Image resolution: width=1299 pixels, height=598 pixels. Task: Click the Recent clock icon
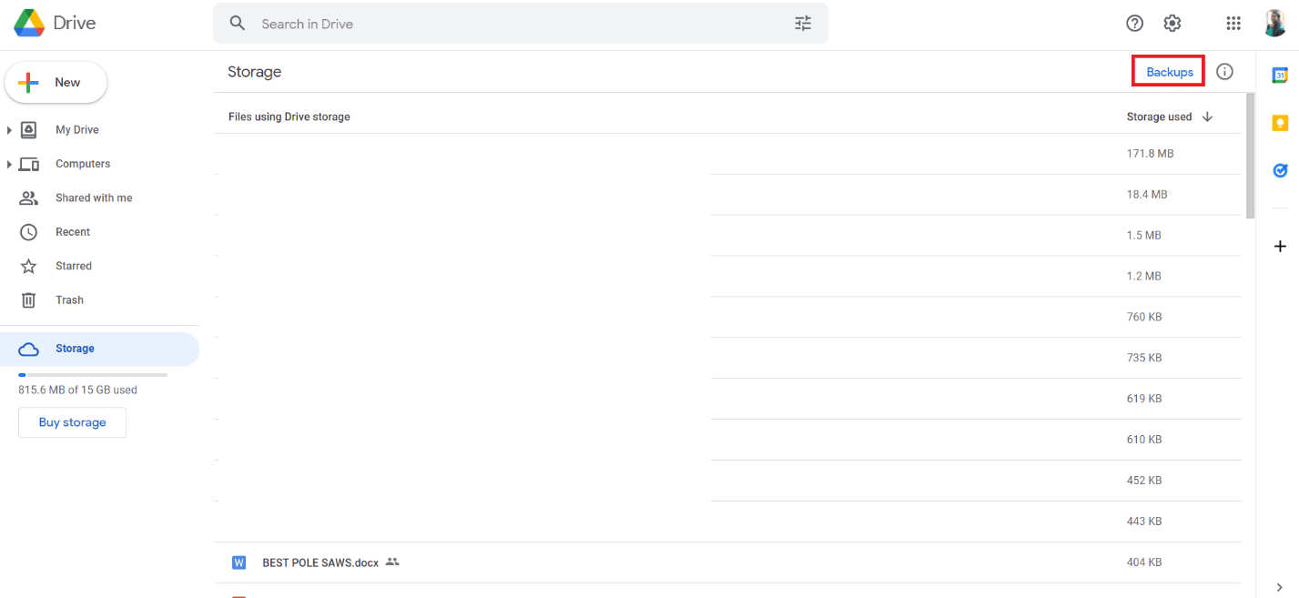pyautogui.click(x=28, y=232)
